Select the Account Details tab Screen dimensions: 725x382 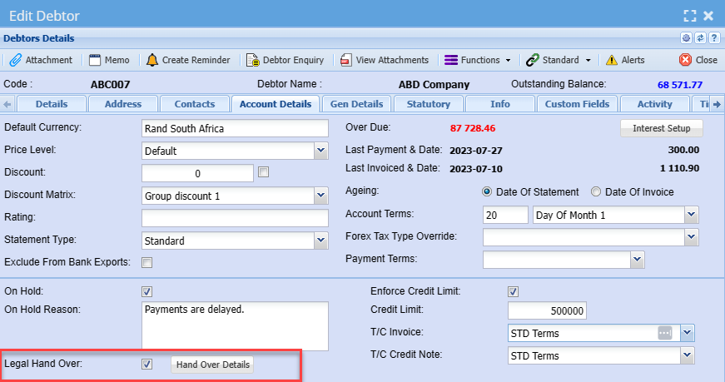[276, 104]
